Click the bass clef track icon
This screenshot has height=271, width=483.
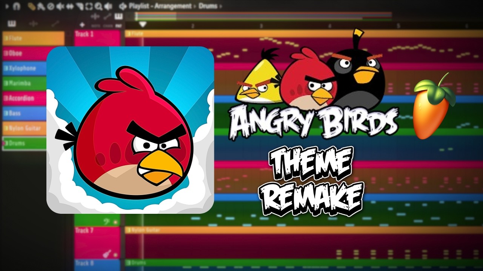[x=107, y=222]
